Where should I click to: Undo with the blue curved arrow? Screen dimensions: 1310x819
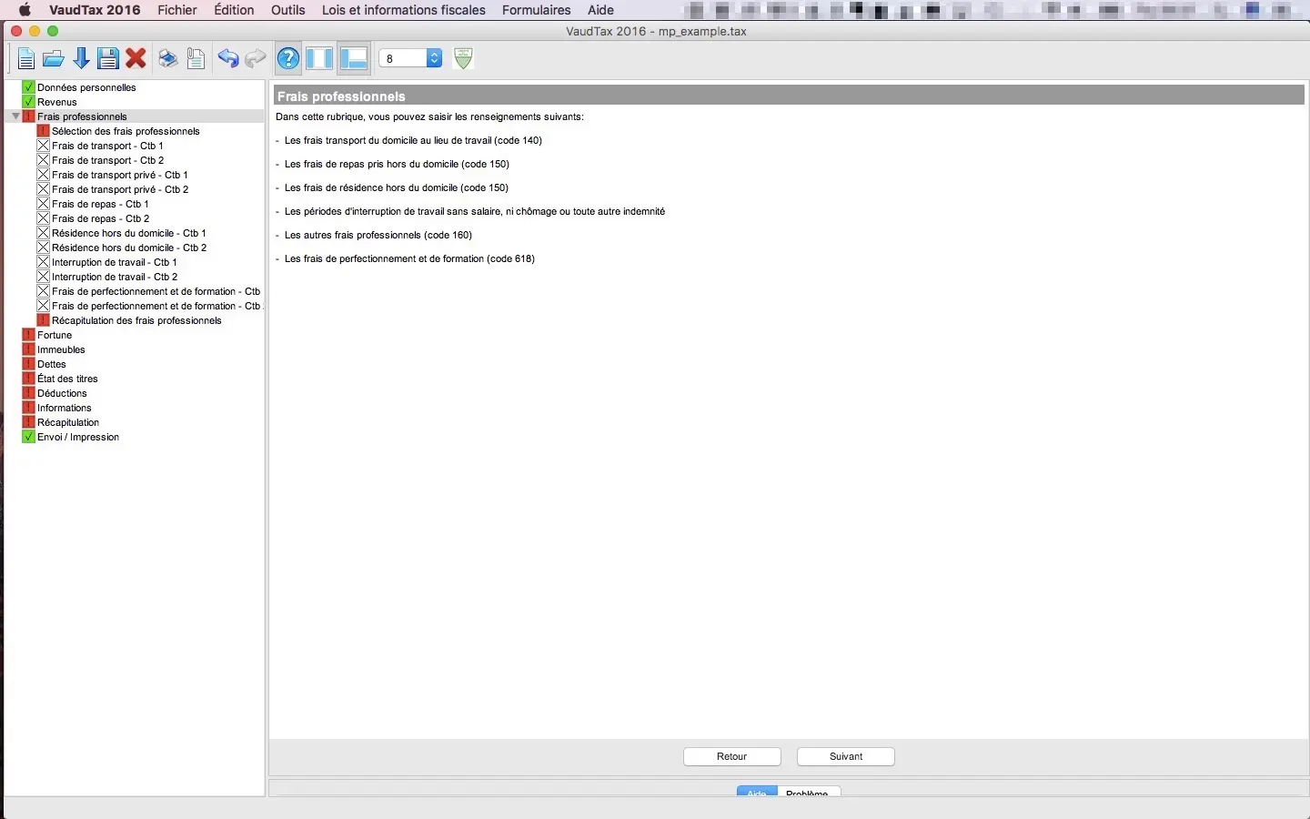pyautogui.click(x=228, y=59)
